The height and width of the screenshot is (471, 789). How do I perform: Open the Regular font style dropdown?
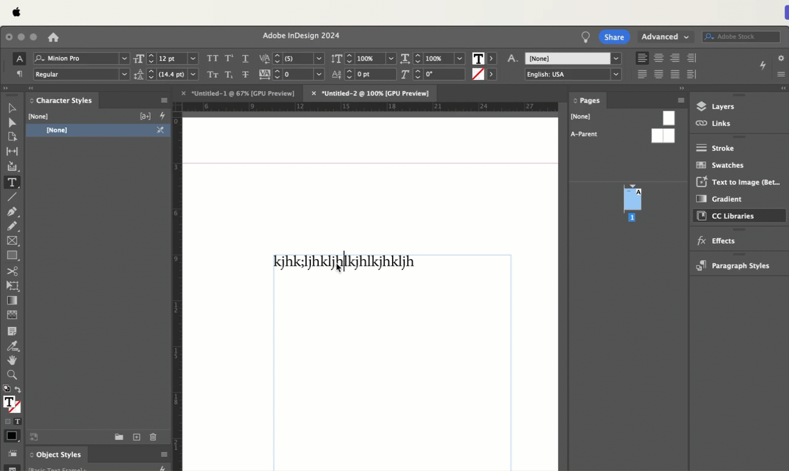coord(124,74)
